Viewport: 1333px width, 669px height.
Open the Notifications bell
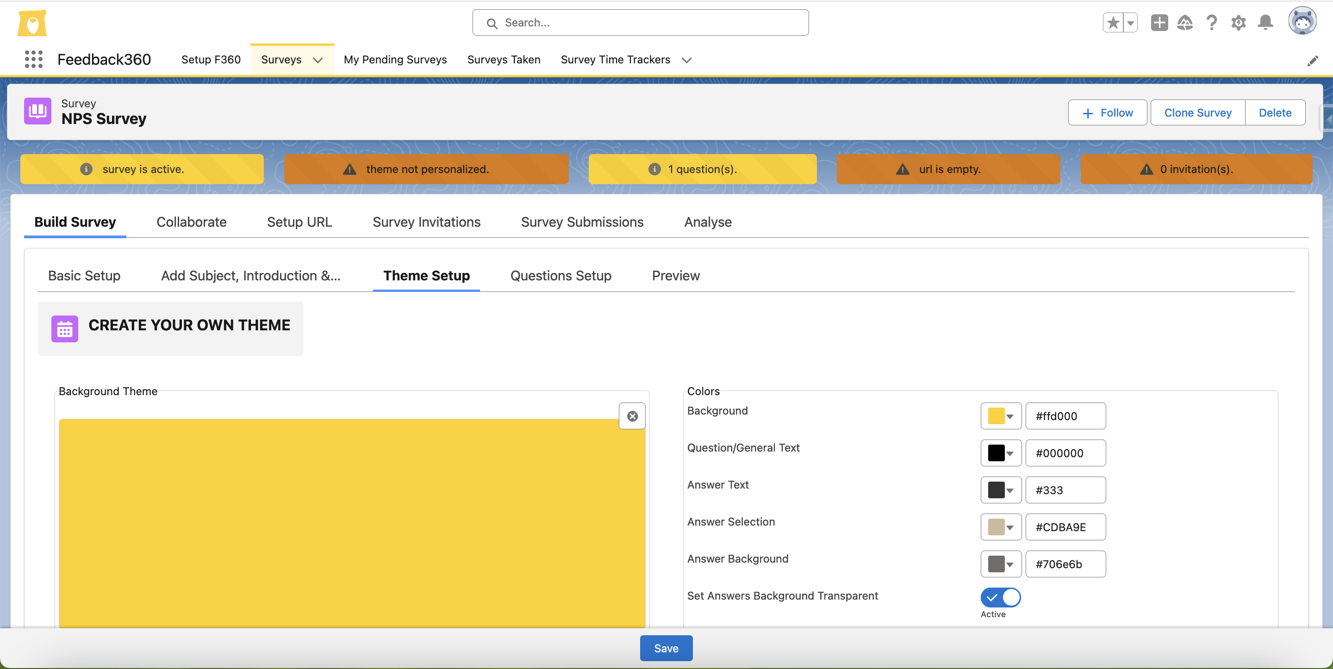[x=1265, y=23]
